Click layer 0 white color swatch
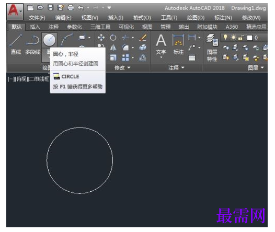The height and width of the screenshot is (232, 275). 249,38
